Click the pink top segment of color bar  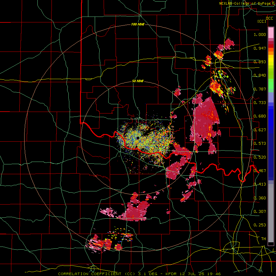(x=271, y=33)
